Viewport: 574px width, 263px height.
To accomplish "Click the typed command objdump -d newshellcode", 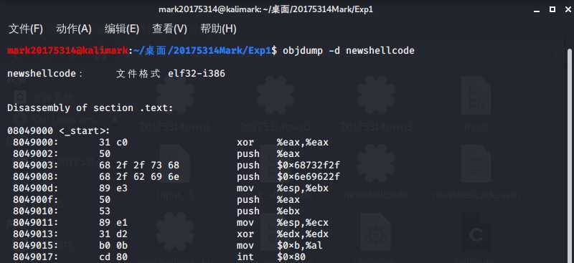I will (349, 50).
